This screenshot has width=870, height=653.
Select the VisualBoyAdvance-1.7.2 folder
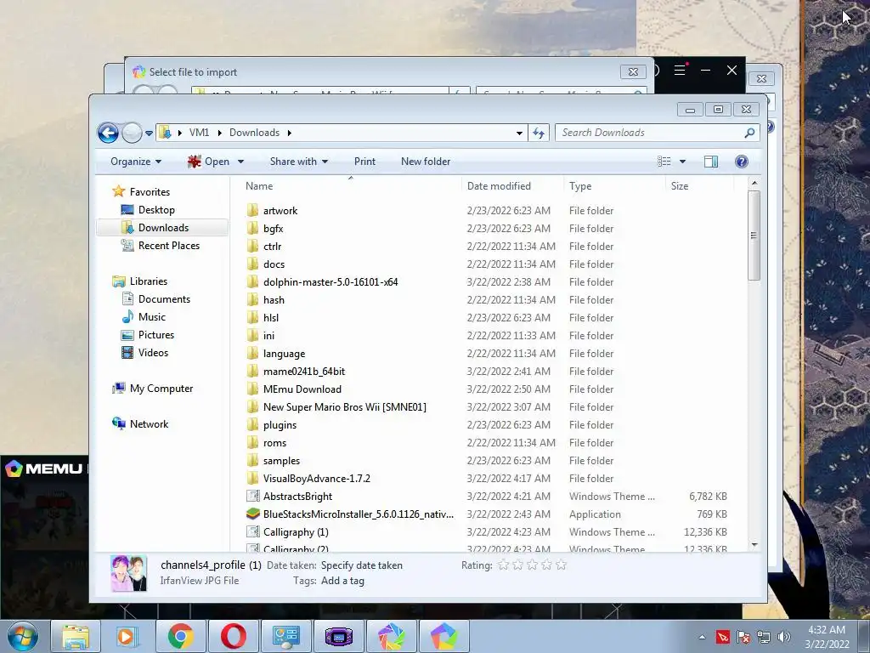click(316, 478)
